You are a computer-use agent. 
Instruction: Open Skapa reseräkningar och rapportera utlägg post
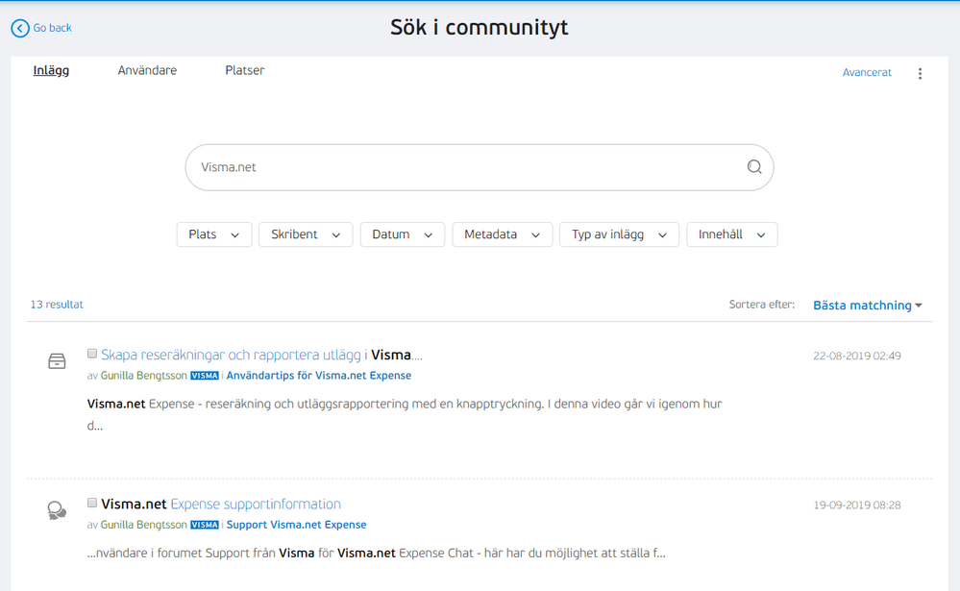coord(261,356)
